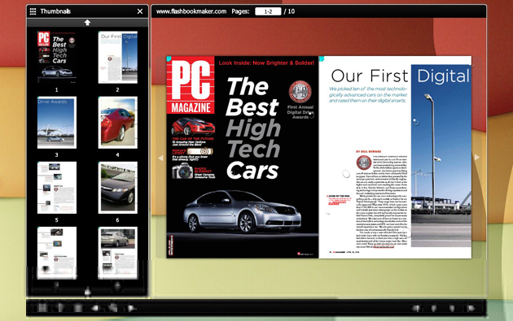
Task: Select page 1 cover thumbnail
Action: [57, 57]
